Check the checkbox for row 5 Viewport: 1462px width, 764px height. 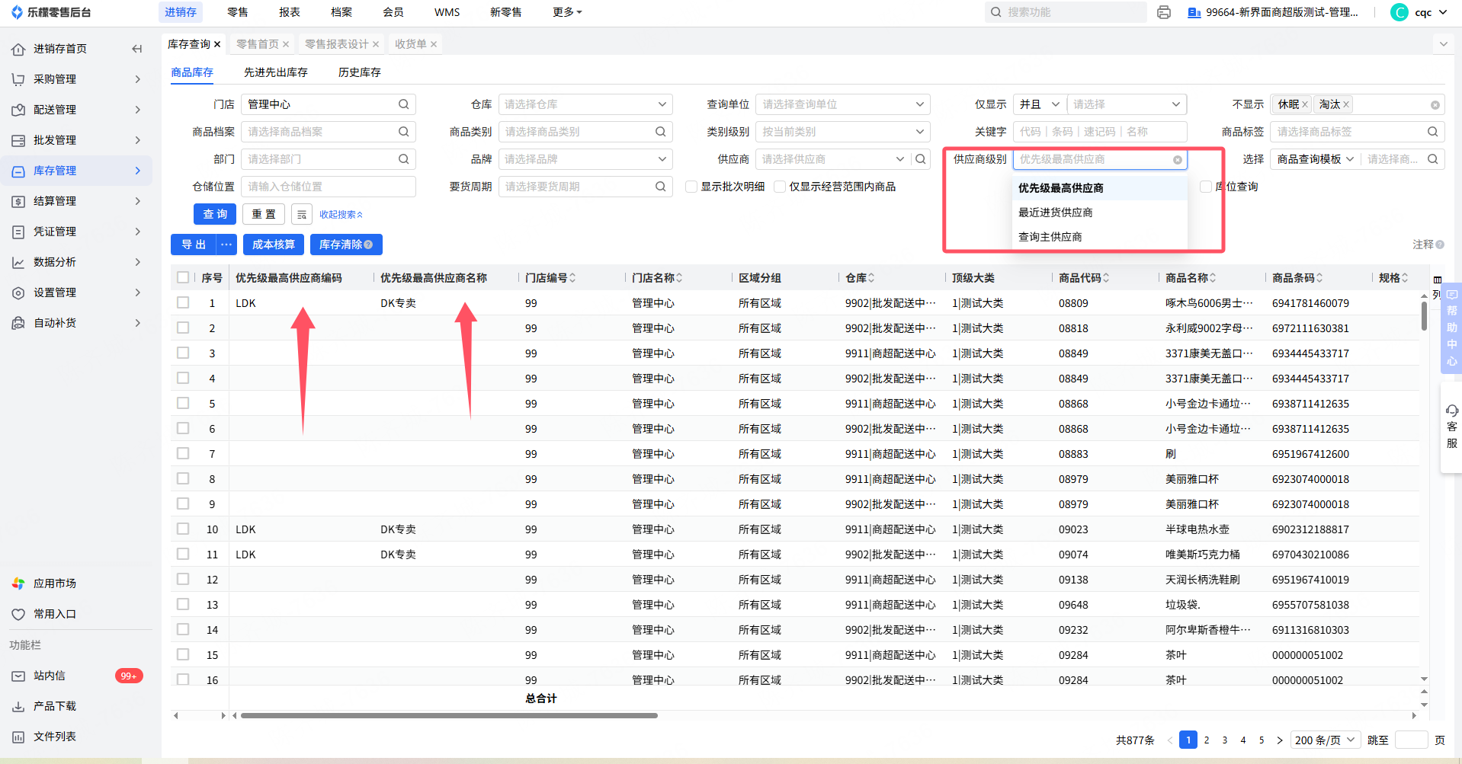coord(183,403)
